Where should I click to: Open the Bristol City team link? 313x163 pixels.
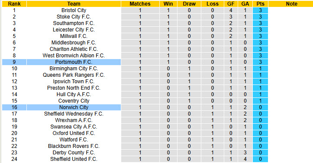74,10
